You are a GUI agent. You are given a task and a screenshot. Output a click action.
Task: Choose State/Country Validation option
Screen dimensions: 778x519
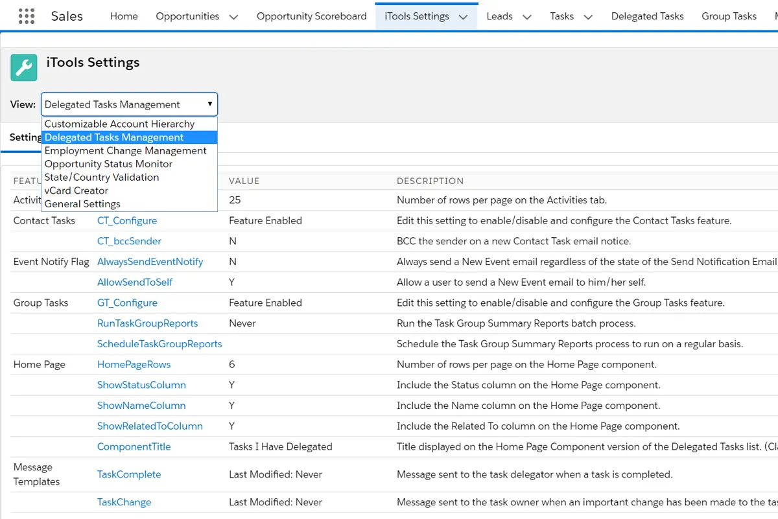130,177
